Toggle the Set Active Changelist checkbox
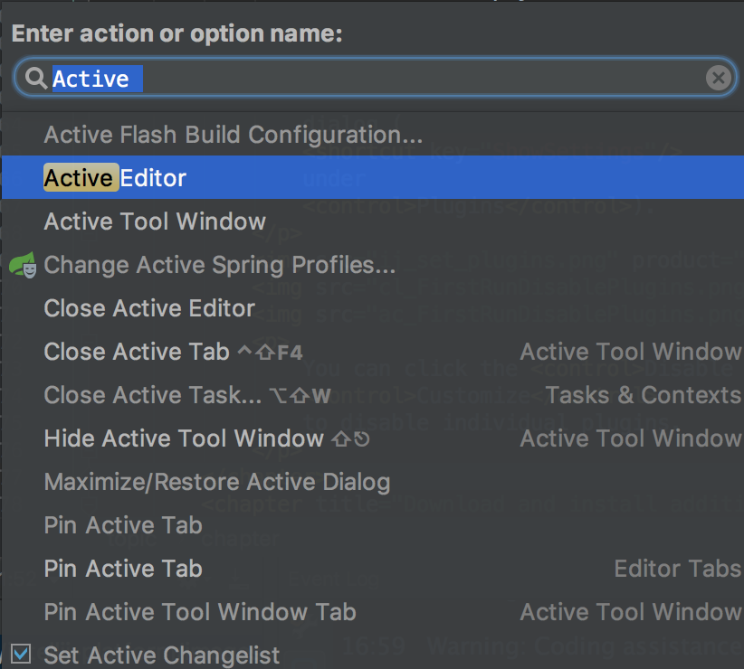 22,654
